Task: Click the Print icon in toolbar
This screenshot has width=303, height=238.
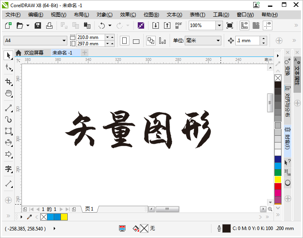Action: (x=49, y=25)
